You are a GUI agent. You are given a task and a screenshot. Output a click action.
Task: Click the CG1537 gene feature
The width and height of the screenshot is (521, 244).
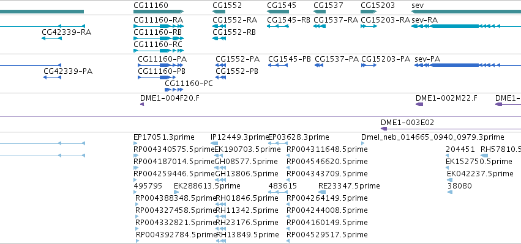coord(320,12)
